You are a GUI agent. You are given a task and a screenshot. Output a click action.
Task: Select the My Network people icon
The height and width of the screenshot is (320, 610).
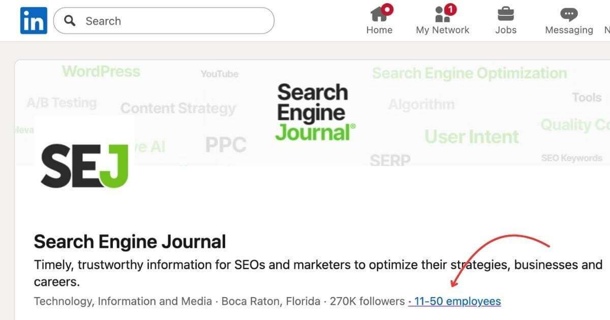click(440, 14)
